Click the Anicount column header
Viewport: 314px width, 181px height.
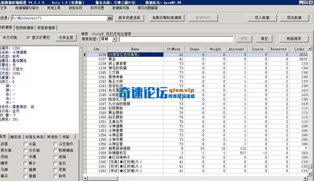[237, 49]
